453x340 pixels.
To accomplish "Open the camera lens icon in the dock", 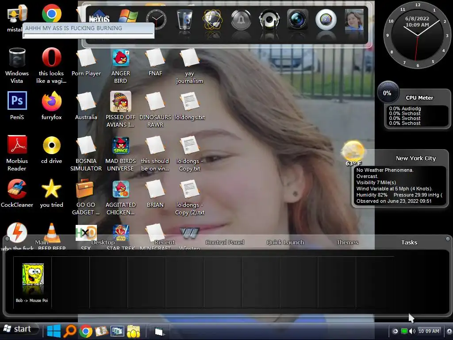I will click(298, 19).
